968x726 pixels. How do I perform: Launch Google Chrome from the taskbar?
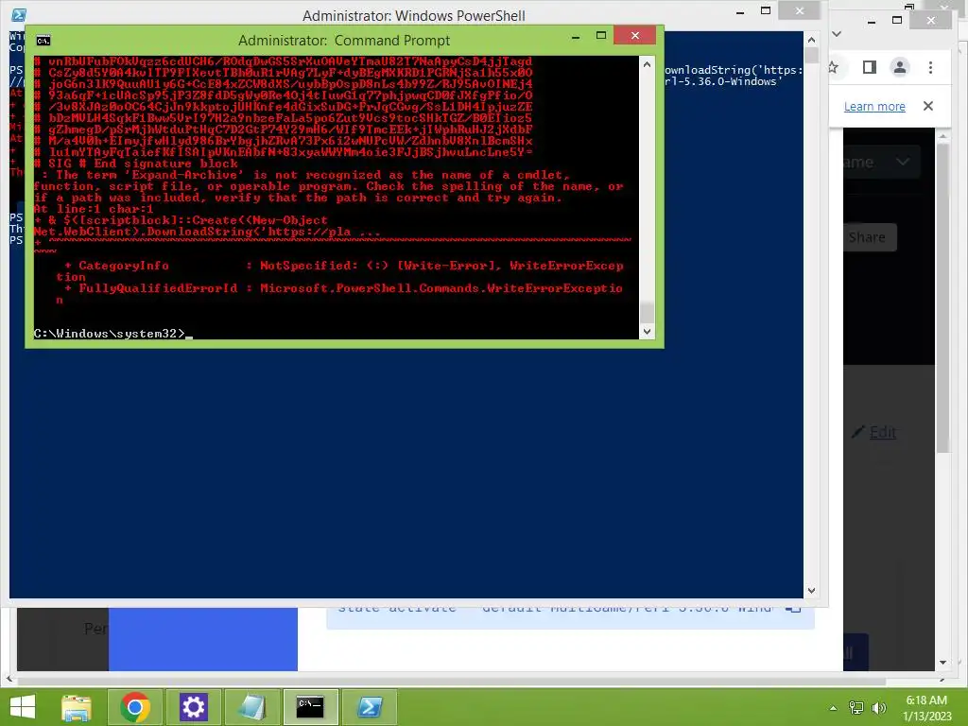click(135, 707)
